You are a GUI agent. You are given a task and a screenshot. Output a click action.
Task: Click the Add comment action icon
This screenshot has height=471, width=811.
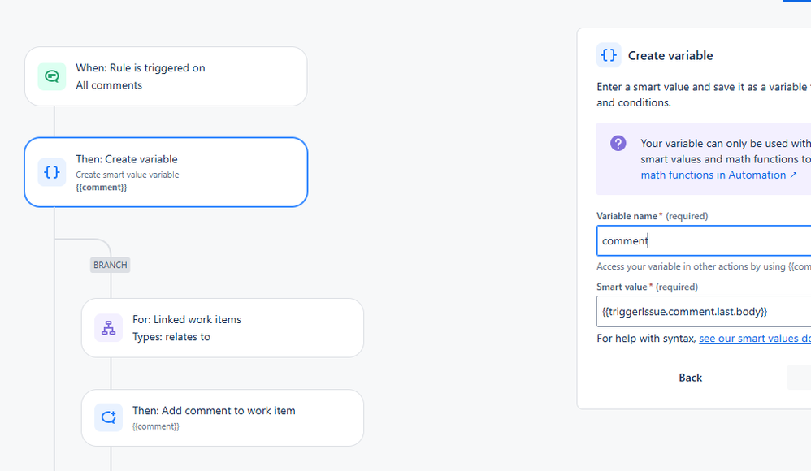(x=108, y=418)
